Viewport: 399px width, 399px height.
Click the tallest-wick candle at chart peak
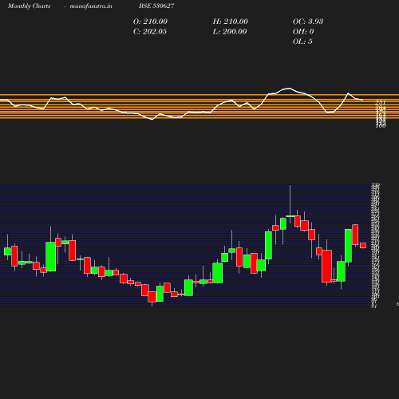click(x=290, y=216)
